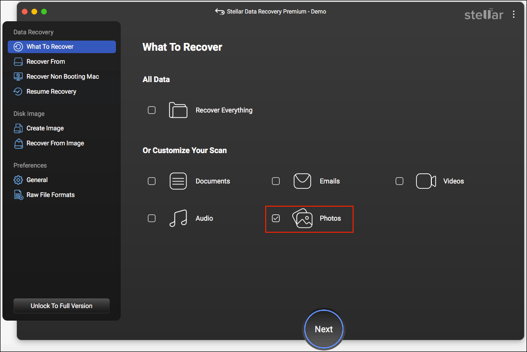The height and width of the screenshot is (352, 527).
Task: Click the back arrow icon in title bar
Action: [x=220, y=12]
